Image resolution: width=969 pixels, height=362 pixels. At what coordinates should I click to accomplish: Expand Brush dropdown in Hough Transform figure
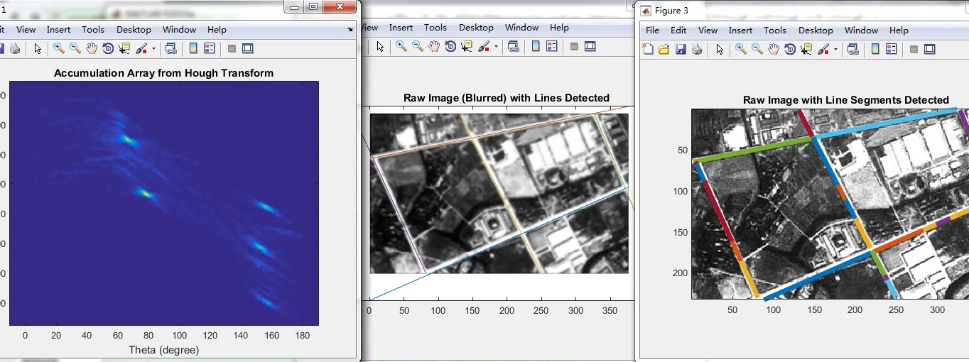coord(153,49)
